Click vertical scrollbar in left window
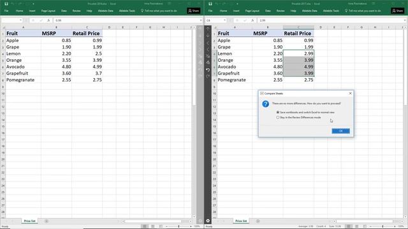Screen dimensions: 408x229 [x=194, y=67]
